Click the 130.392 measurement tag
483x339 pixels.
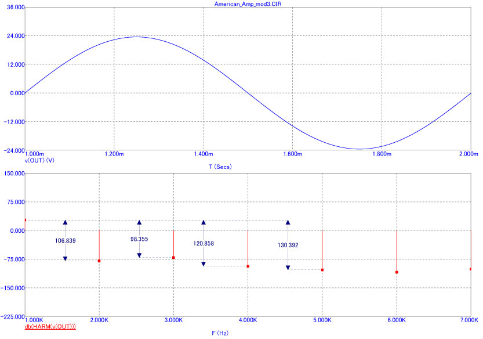point(288,245)
